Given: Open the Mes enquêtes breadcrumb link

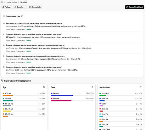Looking at the screenshot, I should point(12,2).
